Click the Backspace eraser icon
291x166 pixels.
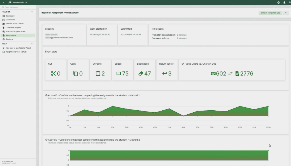[141, 73]
